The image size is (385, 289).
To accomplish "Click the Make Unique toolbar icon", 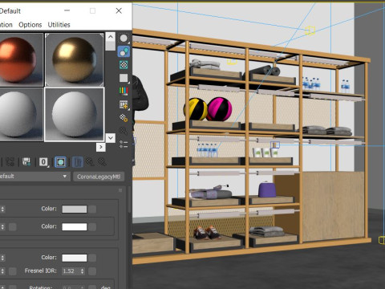I will point(10,162).
